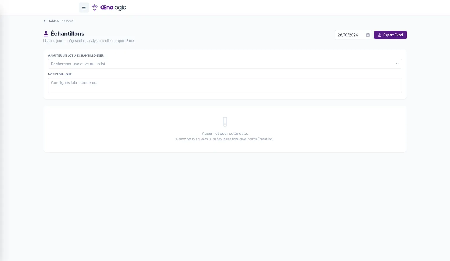Expand the lot search dropdown chevron
The height and width of the screenshot is (261, 450).
tap(397, 64)
